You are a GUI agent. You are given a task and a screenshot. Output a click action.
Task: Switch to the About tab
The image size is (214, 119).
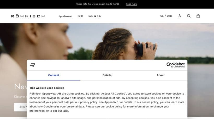[x=160, y=75]
